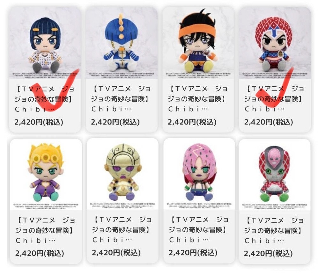
Task: Open the title link of orange headband plush
Action: 198,99
